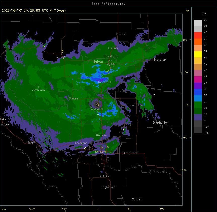Select the 42 dBZ magenta legend swatch
217x212 pixels.
(198, 79)
